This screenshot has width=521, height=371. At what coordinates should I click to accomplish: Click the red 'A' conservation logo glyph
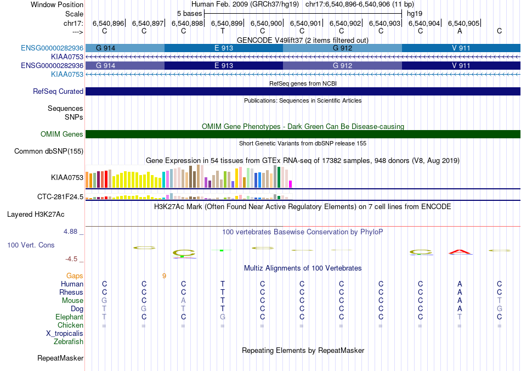point(460,252)
